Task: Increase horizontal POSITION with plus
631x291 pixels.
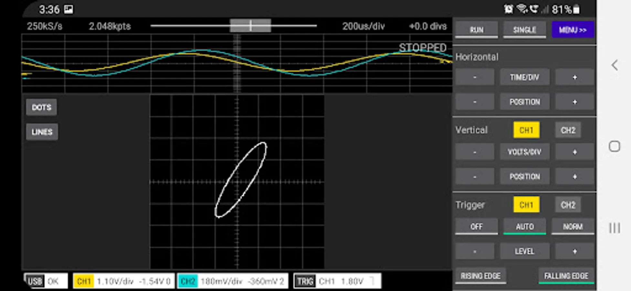Action: tap(574, 102)
